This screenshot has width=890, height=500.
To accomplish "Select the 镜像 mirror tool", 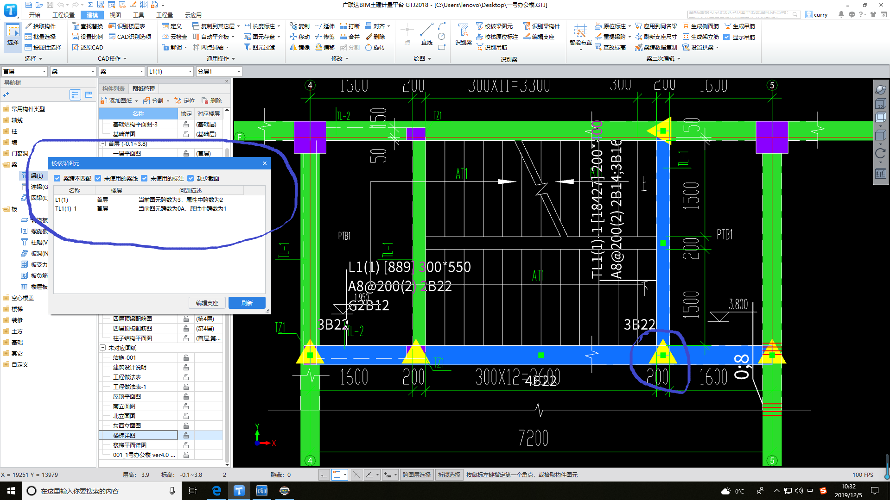I will click(299, 47).
